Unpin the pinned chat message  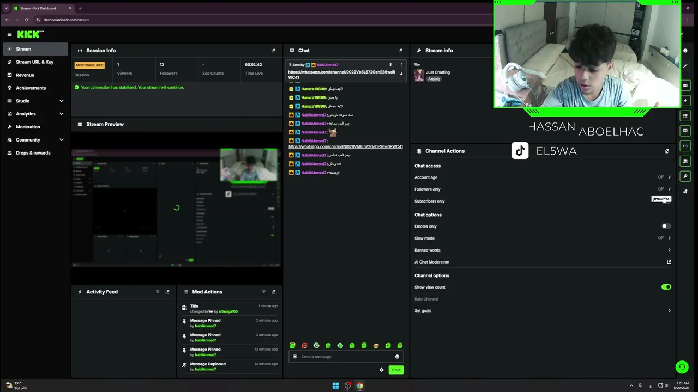click(x=390, y=65)
